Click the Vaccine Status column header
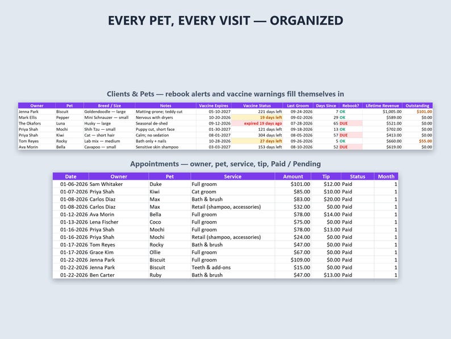Image resolution: width=451 pixels, height=339 pixels. tap(257, 106)
